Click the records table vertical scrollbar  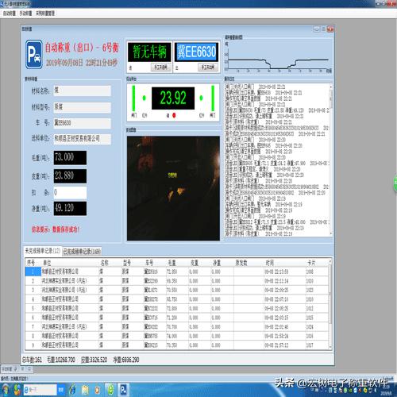pyautogui.click(x=330, y=304)
